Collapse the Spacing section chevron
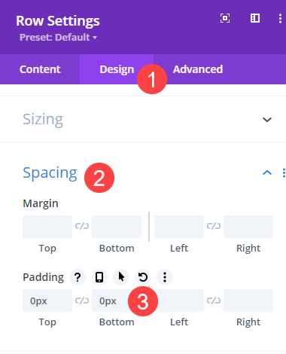Screen dimensions: 286x354 coord(267,172)
